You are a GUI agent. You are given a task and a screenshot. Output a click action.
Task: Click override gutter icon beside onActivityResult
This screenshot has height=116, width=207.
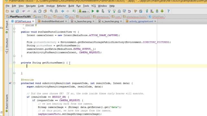coord(10,83)
